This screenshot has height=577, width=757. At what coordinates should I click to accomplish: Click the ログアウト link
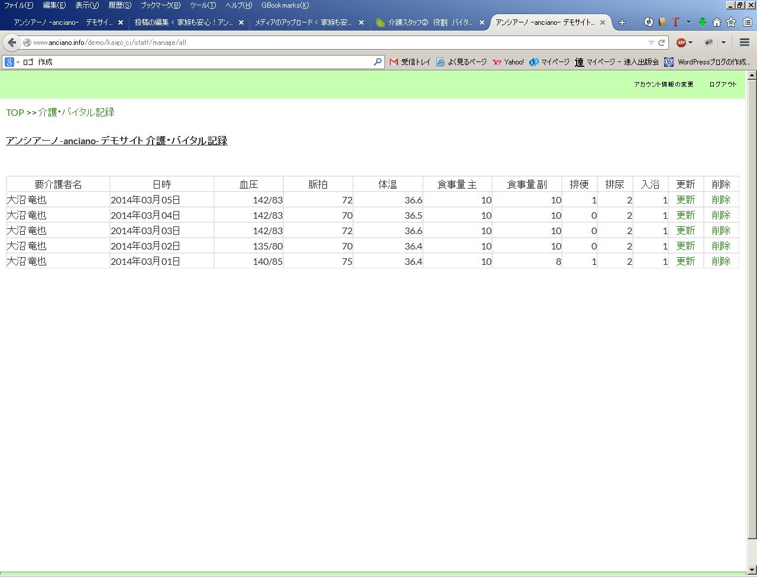723,85
